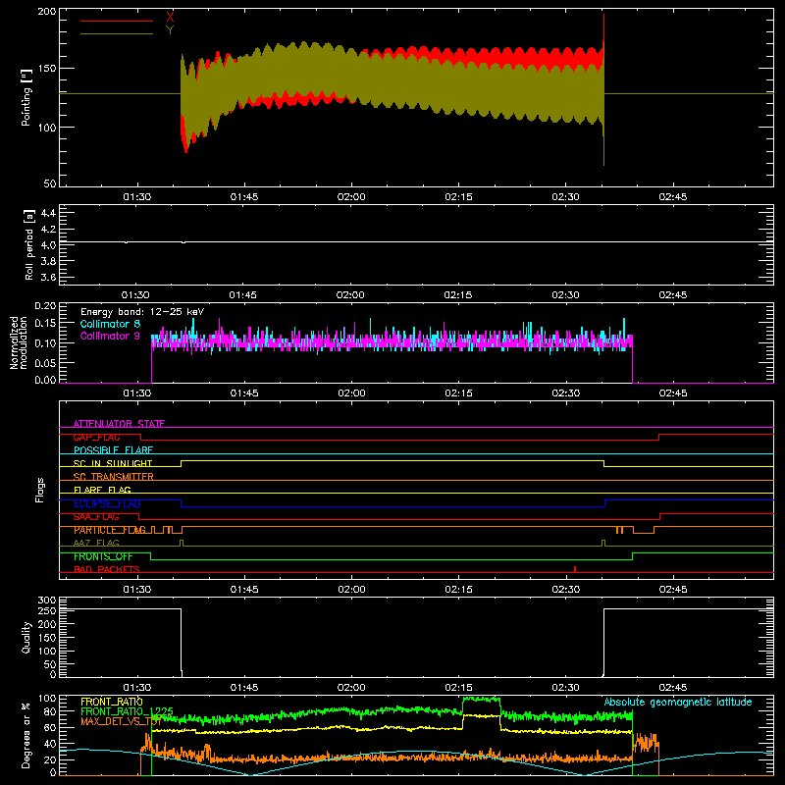This screenshot has height=785, width=785.
Task: Click the 0.20 tick on modulation axis
Action: coord(45,306)
